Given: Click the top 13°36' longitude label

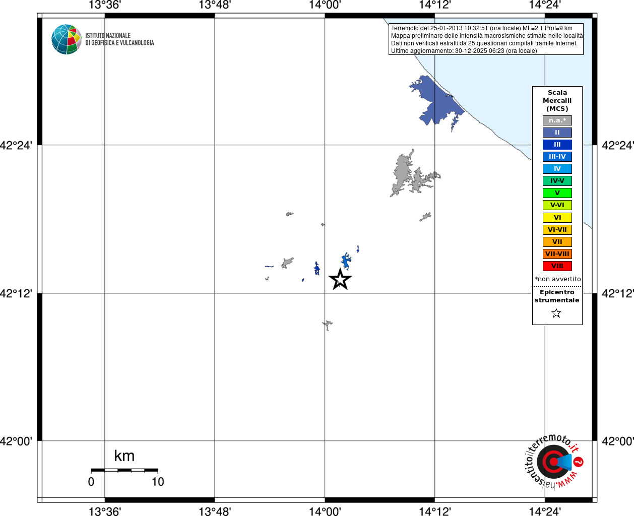Looking at the screenshot, I should tap(105, 5).
